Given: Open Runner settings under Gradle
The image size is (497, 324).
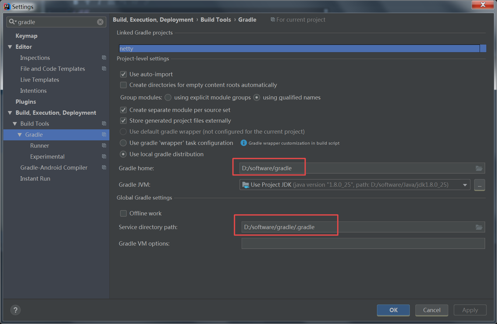Looking at the screenshot, I should (x=40, y=146).
